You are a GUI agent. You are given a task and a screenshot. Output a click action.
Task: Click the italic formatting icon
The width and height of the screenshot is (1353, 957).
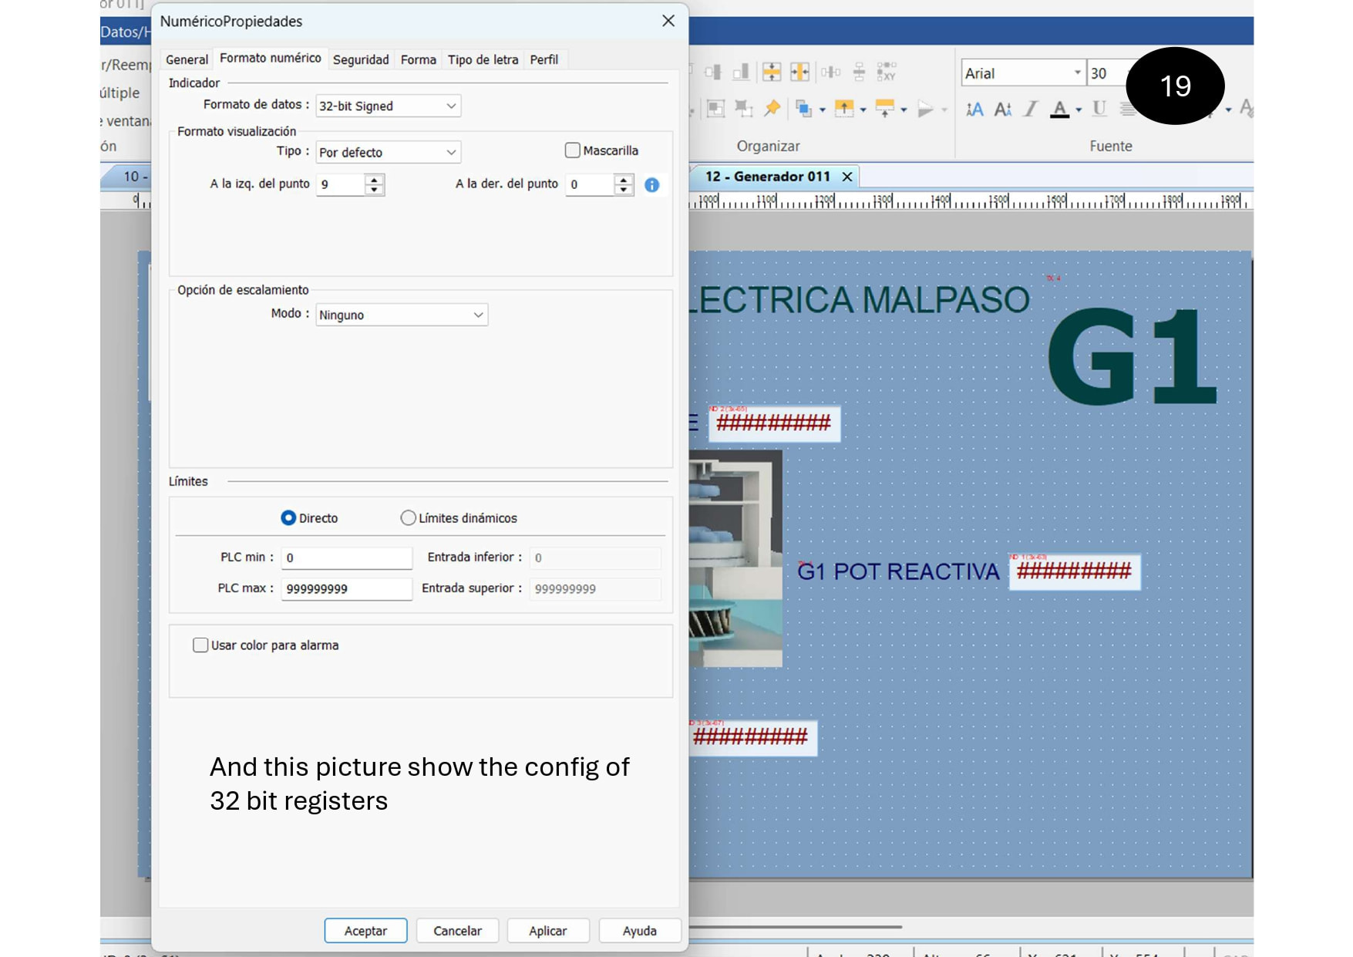[x=1031, y=110]
